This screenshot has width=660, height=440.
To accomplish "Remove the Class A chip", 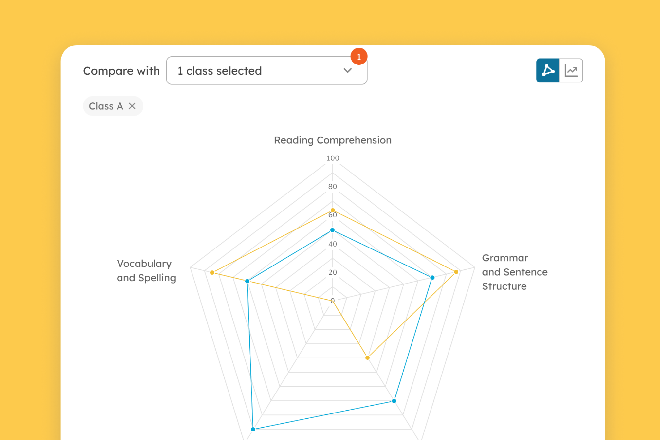I will [x=132, y=106].
